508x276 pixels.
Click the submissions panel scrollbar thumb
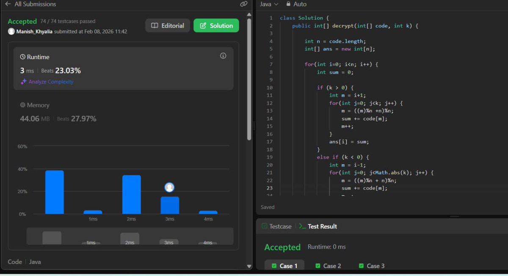pyautogui.click(x=249, y=79)
